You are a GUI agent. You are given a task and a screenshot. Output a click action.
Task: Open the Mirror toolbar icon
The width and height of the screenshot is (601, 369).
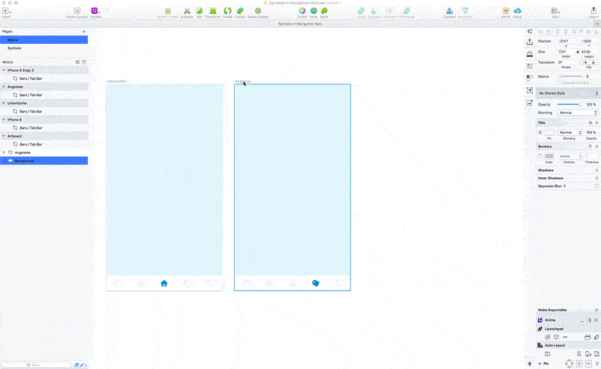tap(506, 11)
